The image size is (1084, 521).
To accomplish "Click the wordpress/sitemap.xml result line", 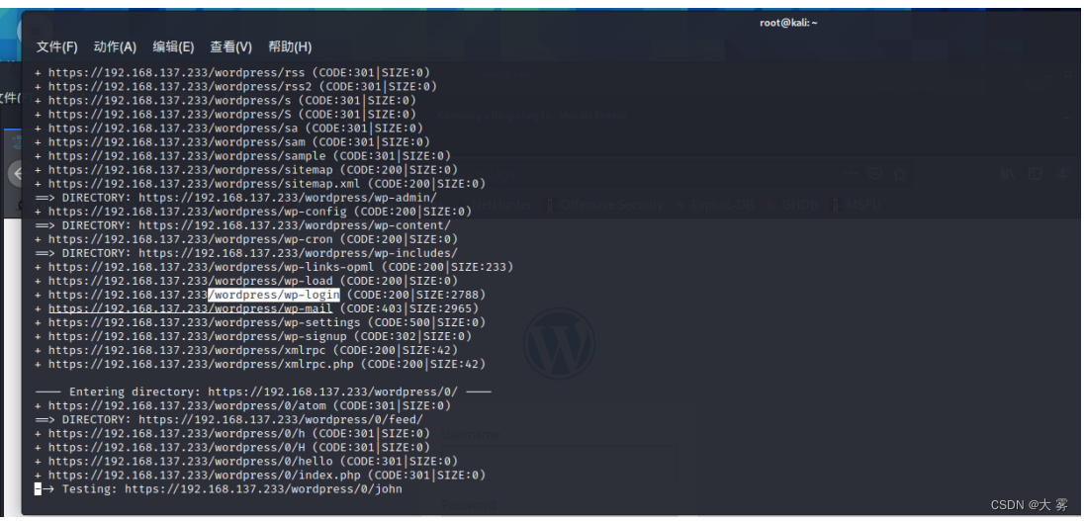I will point(260,183).
